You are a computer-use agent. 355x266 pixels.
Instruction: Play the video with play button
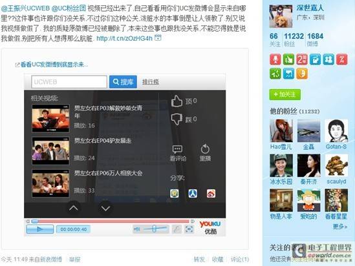click(x=40, y=229)
